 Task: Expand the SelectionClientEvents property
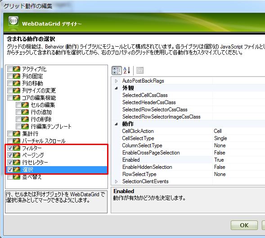point(116,181)
